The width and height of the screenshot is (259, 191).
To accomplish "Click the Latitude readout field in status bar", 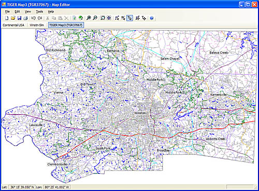I will click(22, 187).
